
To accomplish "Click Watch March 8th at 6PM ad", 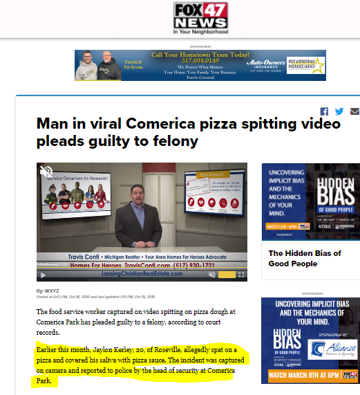I will pyautogui.click(x=303, y=375).
